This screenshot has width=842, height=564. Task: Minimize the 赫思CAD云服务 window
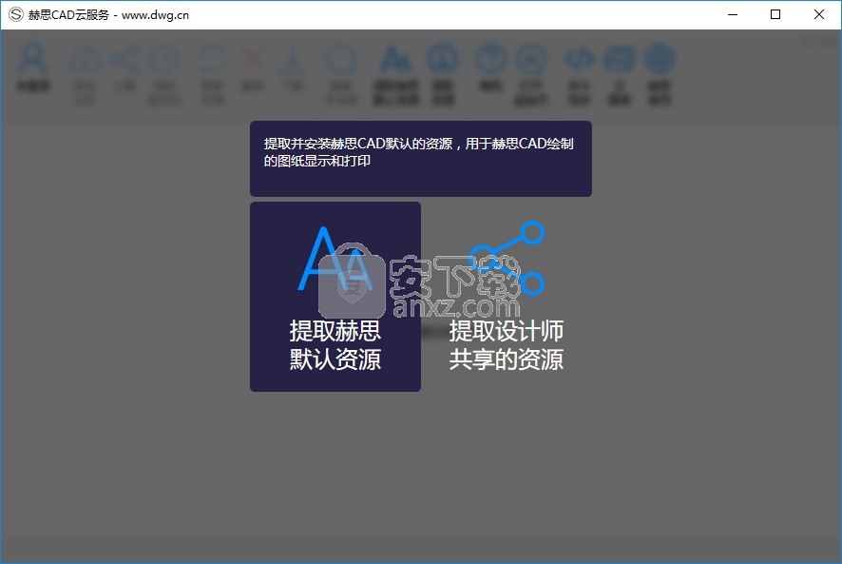click(733, 14)
